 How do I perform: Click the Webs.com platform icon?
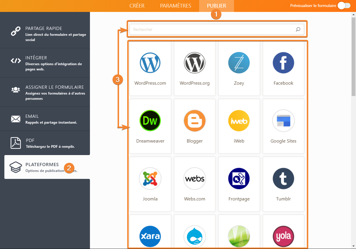pos(195,179)
